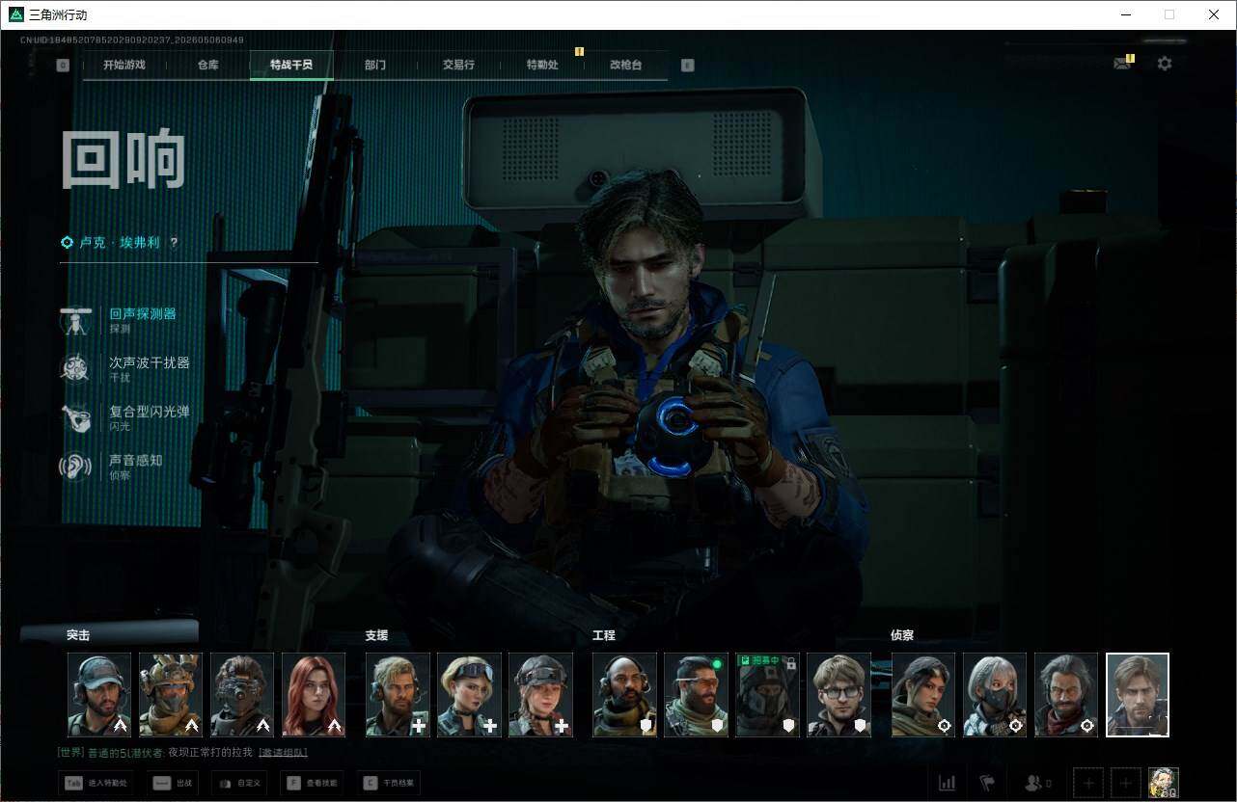Open the player avatar in bottom corner

pyautogui.click(x=1164, y=782)
